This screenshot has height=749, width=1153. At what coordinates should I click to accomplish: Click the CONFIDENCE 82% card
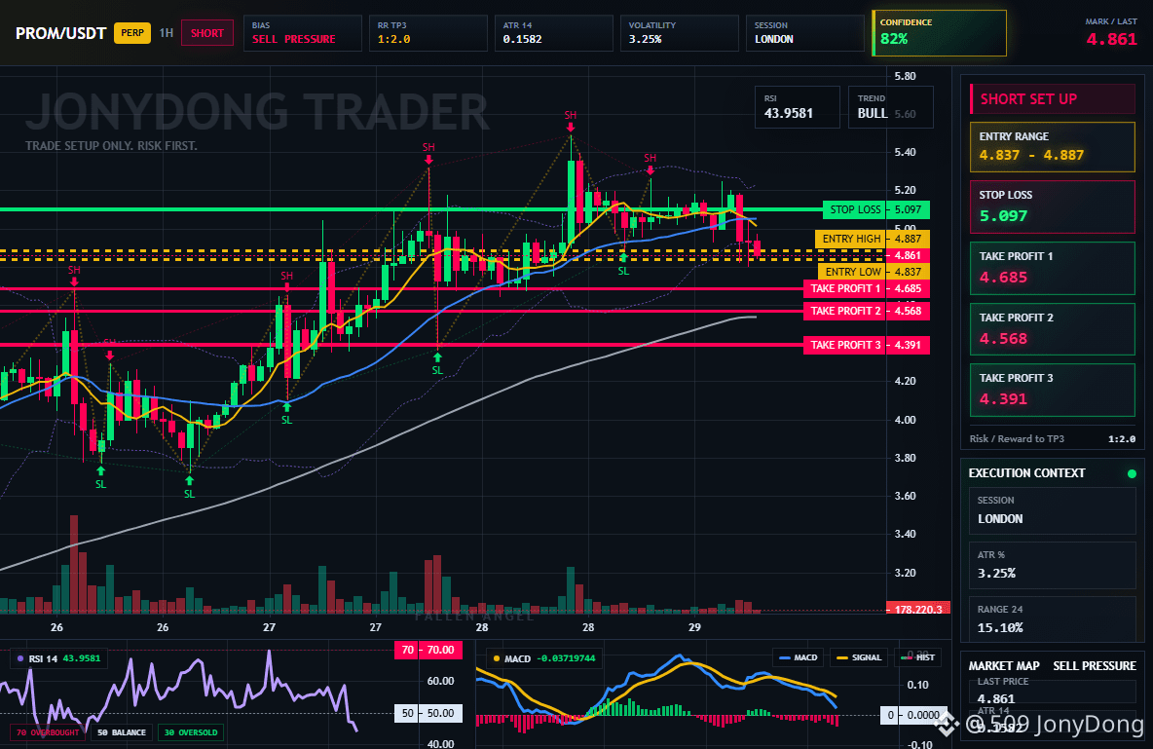939,33
